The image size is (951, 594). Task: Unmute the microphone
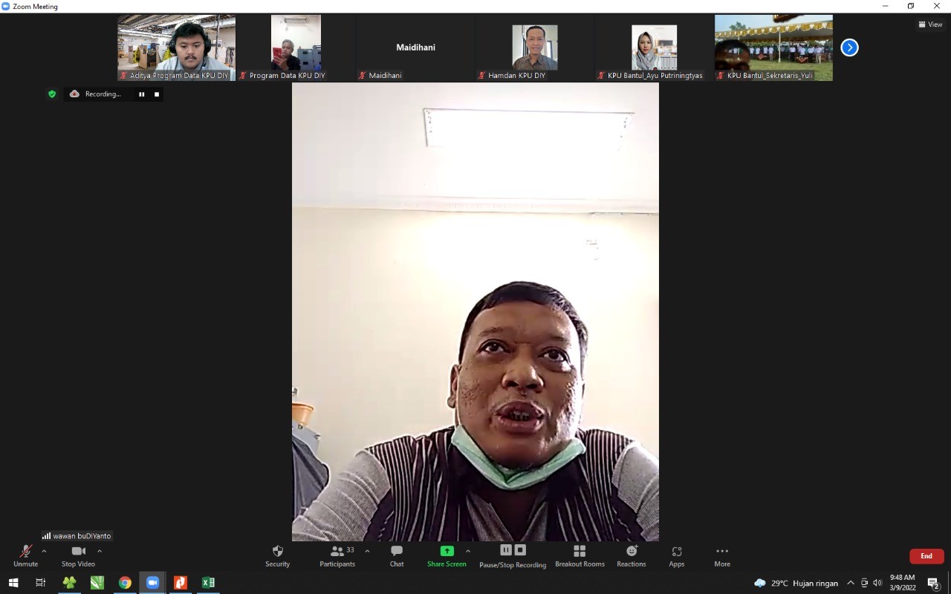click(x=25, y=555)
